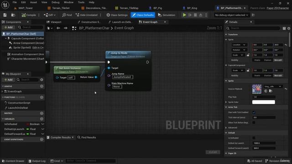
Task: Click the Source Flipbook thumbnail
Action: click(257, 89)
